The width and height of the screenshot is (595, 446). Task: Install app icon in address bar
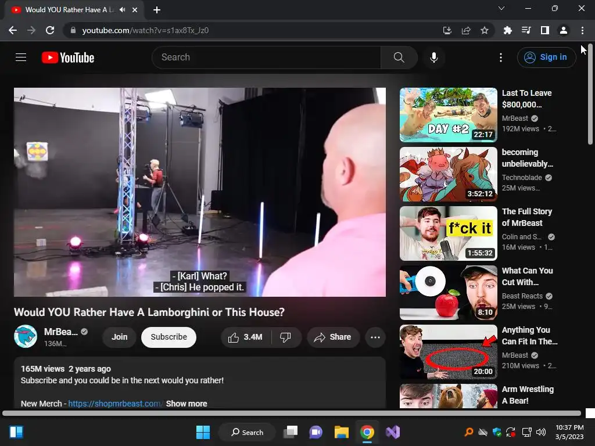[447, 30]
